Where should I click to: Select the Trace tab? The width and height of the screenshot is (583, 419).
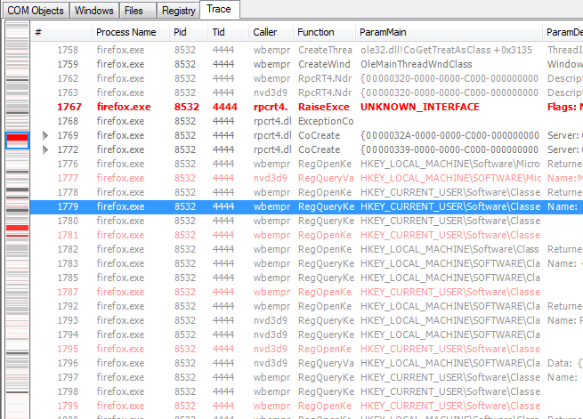click(219, 9)
